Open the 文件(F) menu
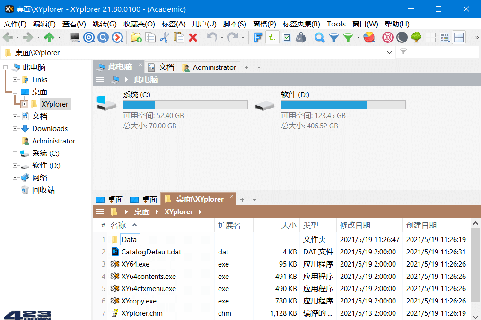Image resolution: width=481 pixels, height=320 pixels. click(x=15, y=24)
